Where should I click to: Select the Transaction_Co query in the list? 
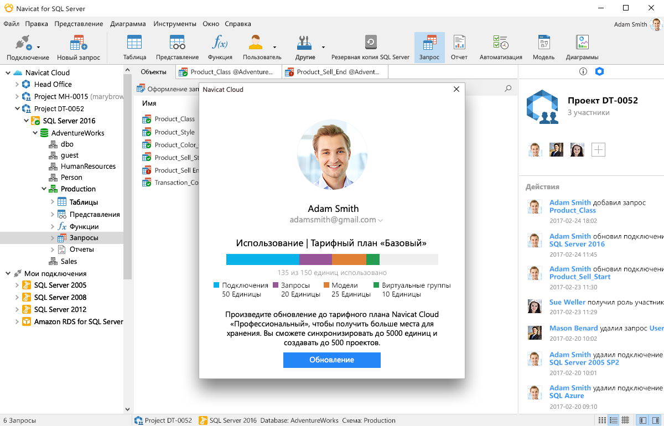170,183
